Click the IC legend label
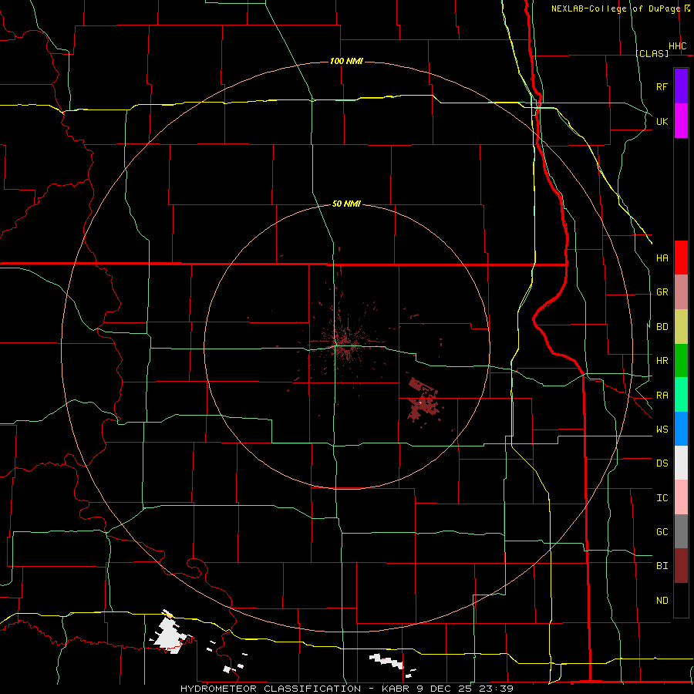Image resolution: width=694 pixels, height=694 pixels. pyautogui.click(x=662, y=498)
